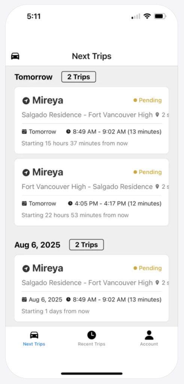Viewport: 184px width, 384px height.
Task: Open the trip starting 15 hours 37 minutes from now
Action: [x=91, y=120]
